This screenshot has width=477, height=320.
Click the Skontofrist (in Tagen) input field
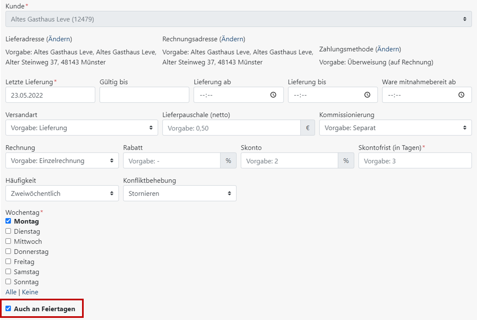tap(415, 161)
